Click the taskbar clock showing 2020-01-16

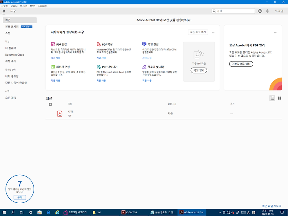click(268, 212)
